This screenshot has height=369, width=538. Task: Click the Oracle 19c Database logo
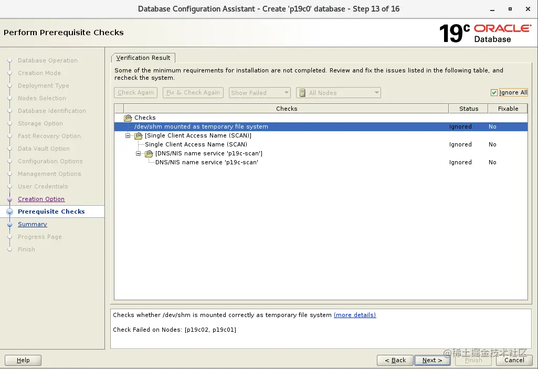pyautogui.click(x=485, y=33)
